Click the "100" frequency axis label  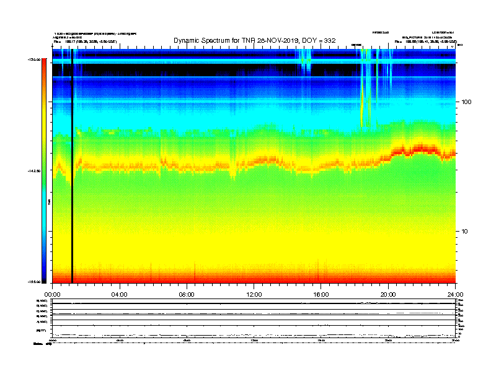pyautogui.click(x=466, y=102)
